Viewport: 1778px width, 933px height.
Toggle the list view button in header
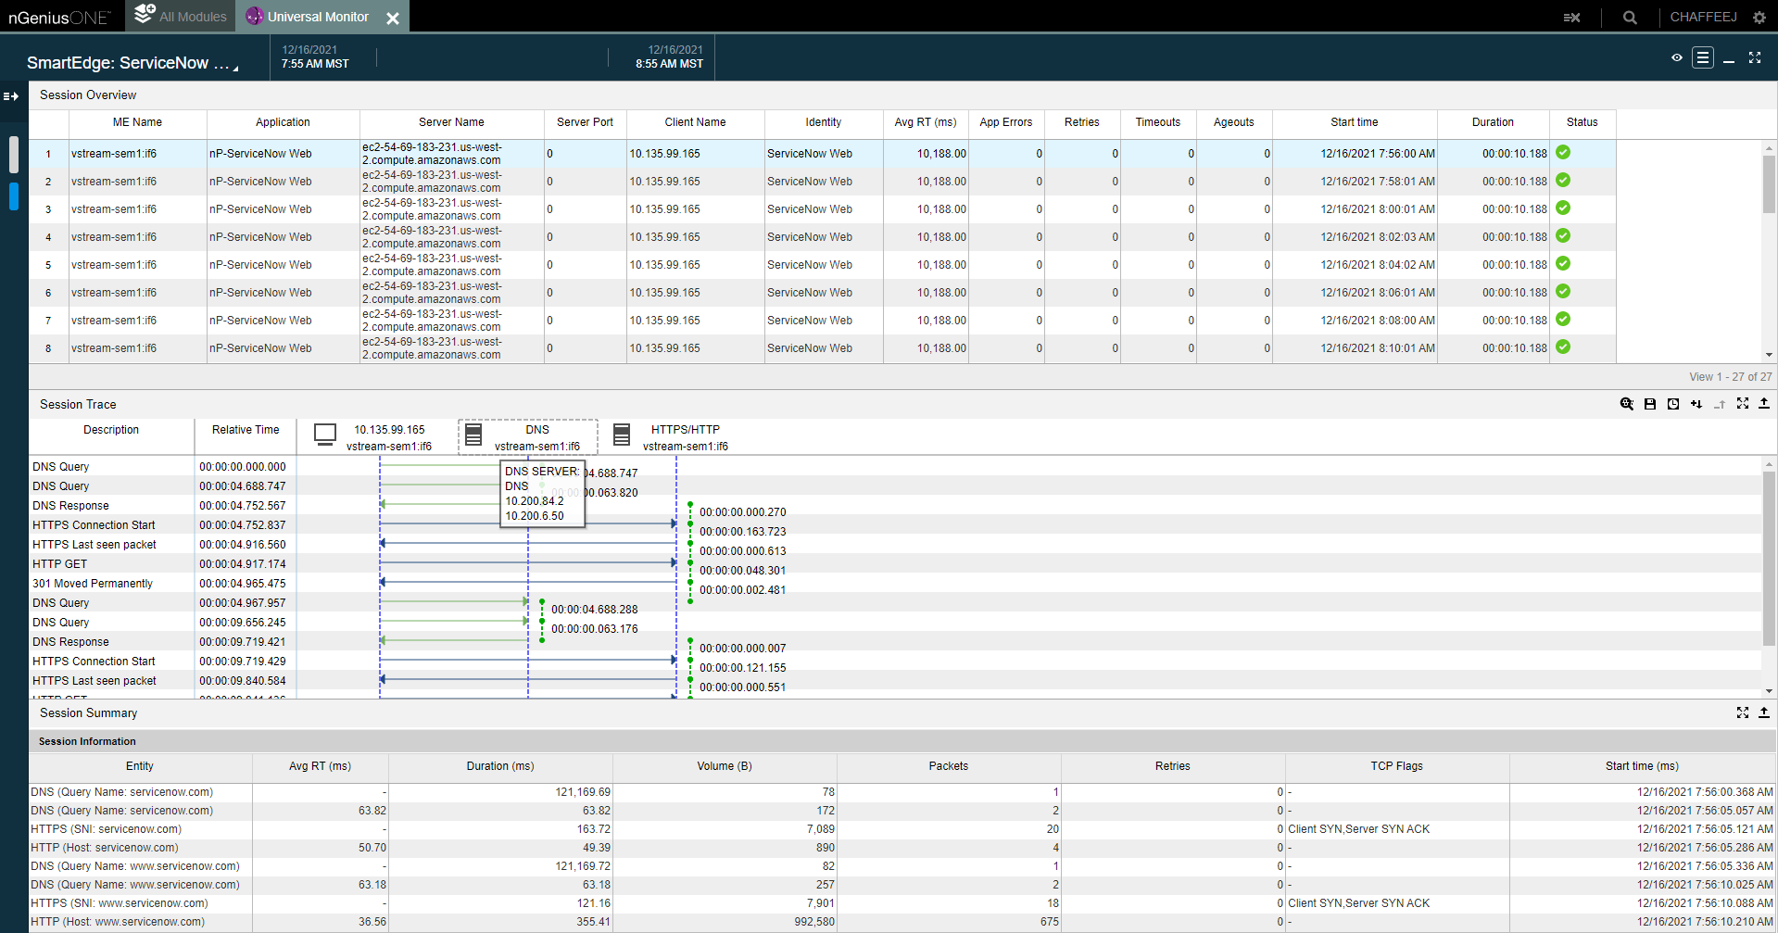[x=1703, y=57]
